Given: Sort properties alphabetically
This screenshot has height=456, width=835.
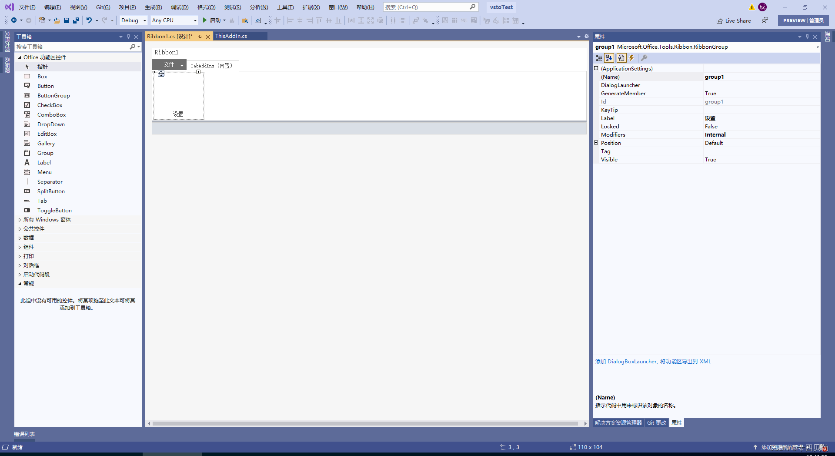Looking at the screenshot, I should pos(609,58).
